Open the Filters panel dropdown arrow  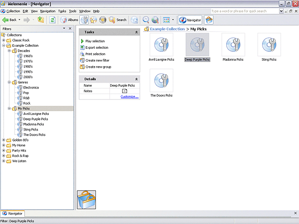(64, 28)
